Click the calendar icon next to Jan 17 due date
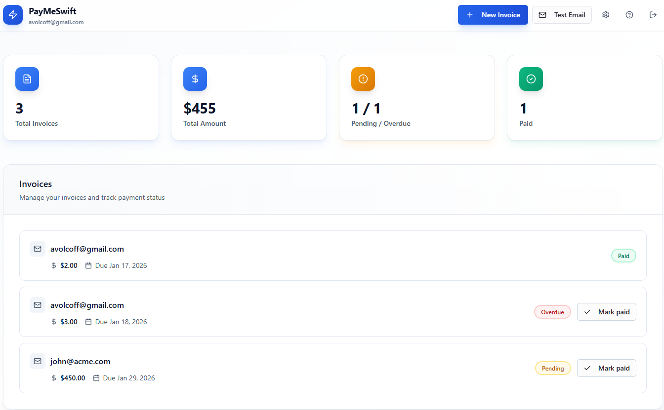This screenshot has height=410, width=664. point(89,265)
